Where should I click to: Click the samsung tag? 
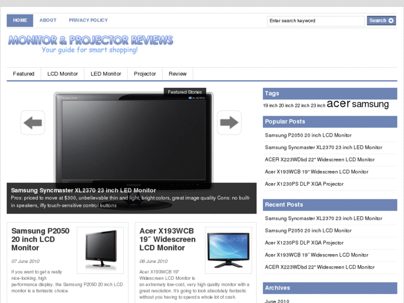[x=370, y=104]
